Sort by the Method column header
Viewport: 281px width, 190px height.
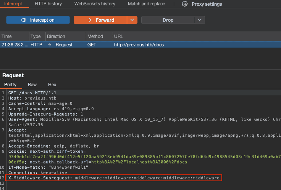pos(95,36)
